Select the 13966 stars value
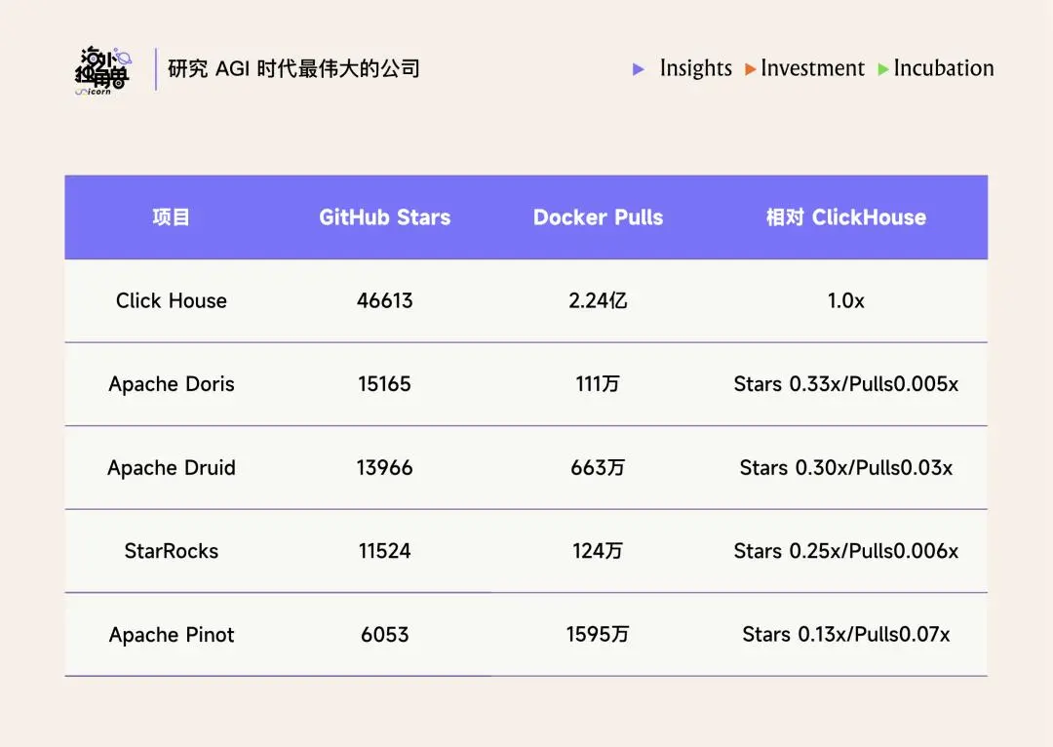This screenshot has height=747, width=1053. (x=385, y=467)
